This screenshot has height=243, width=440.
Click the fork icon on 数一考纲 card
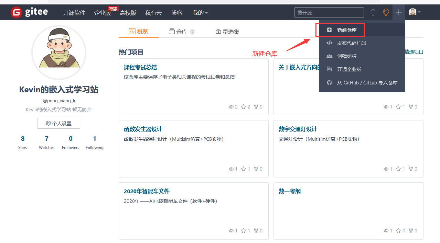(x=411, y=231)
